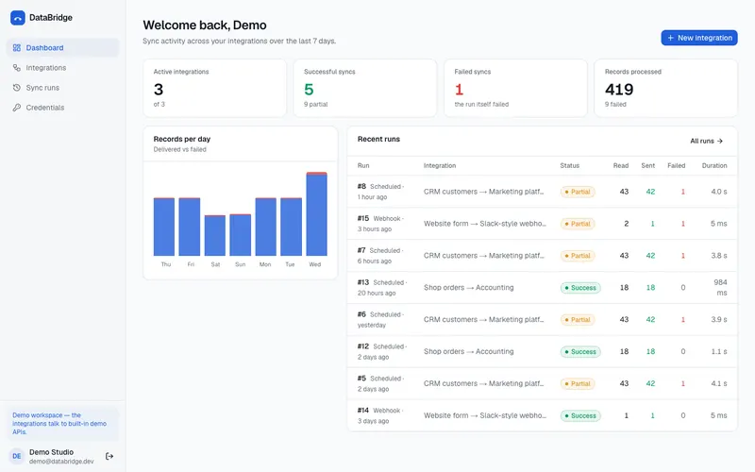Click the plus icon on New integration
Viewport: 755px width, 472px height.
coord(670,38)
